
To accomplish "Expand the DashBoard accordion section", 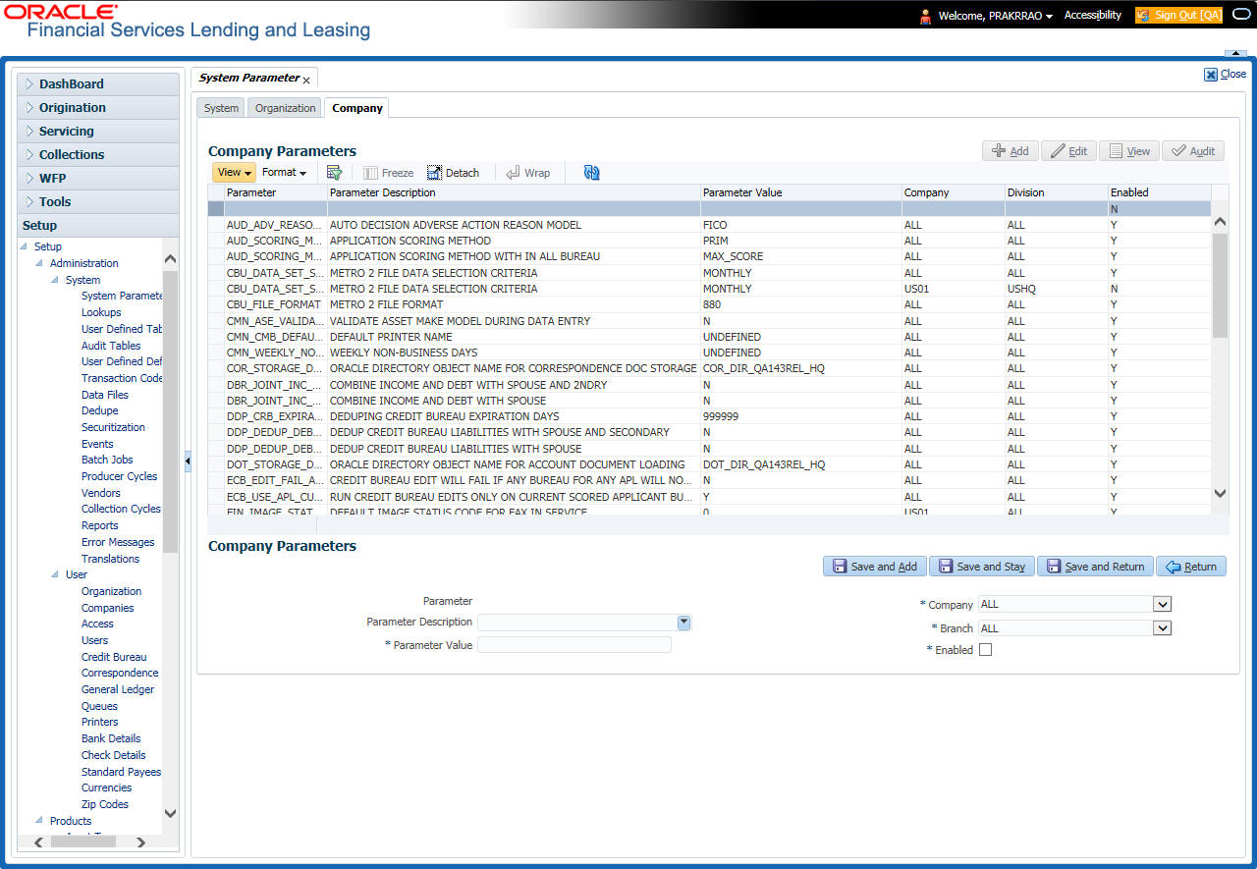I will coord(98,84).
